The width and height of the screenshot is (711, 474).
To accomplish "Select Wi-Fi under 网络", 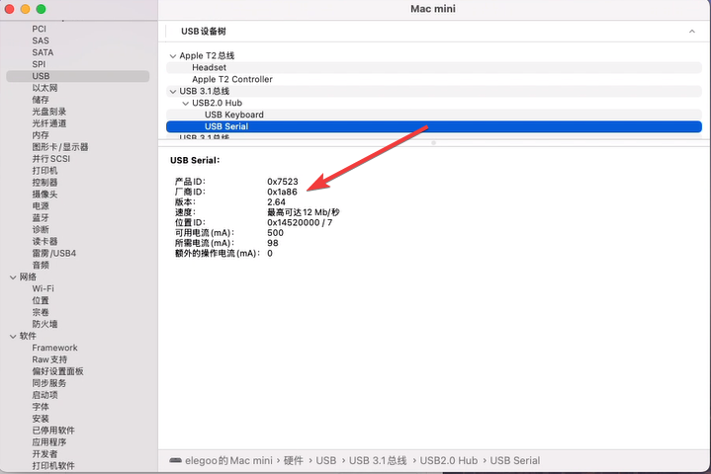I will [x=43, y=288].
